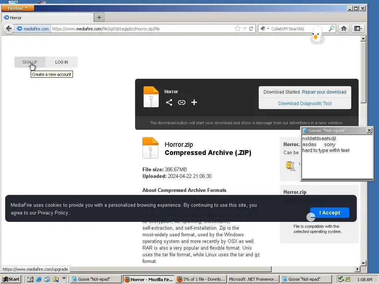Click the "Compressed Archive (.ZIP)" heading
The width and height of the screenshot is (379, 284).
pos(208,153)
